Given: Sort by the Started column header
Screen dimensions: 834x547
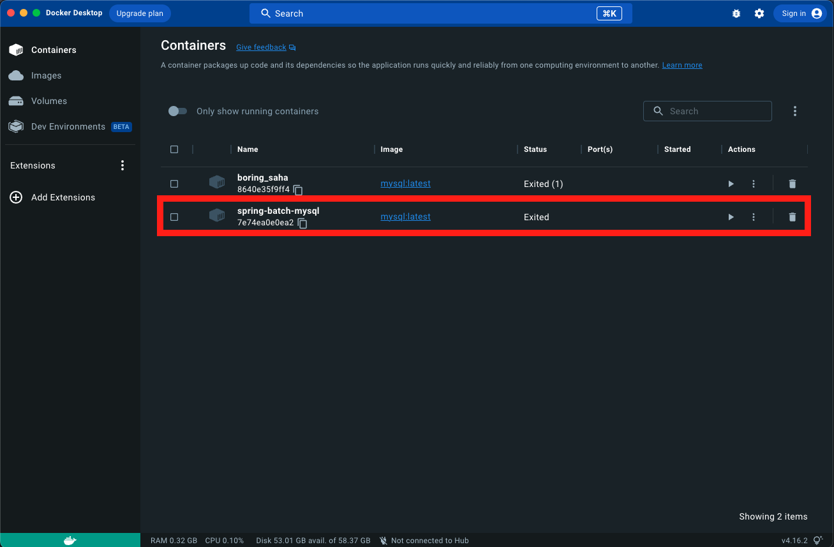Looking at the screenshot, I should tap(678, 149).
